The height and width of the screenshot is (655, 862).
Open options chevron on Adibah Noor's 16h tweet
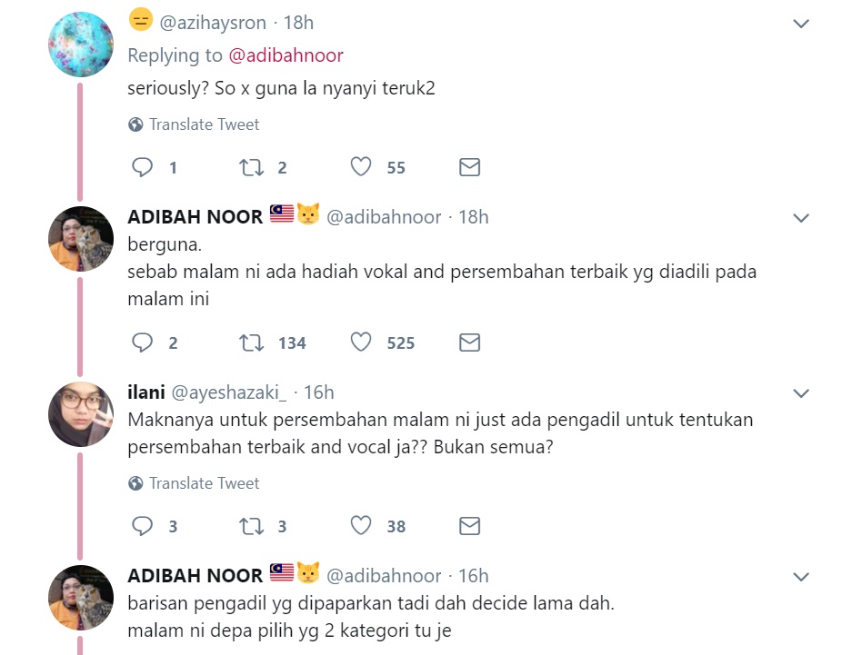click(801, 577)
